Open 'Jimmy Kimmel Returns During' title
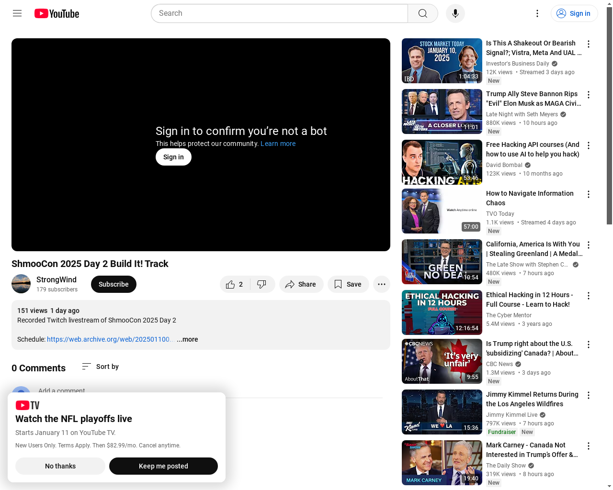The image size is (613, 490). [x=532, y=399]
